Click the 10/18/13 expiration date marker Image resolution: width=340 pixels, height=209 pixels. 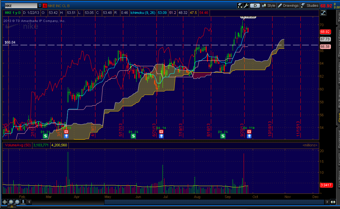point(270,129)
